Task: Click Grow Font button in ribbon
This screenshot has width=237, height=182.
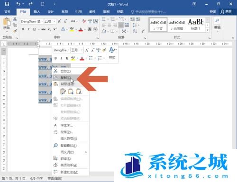Action: coord(59,21)
